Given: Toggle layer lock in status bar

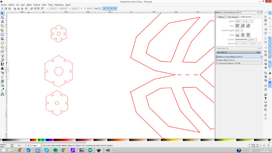Looking at the screenshot, I should point(31,146).
